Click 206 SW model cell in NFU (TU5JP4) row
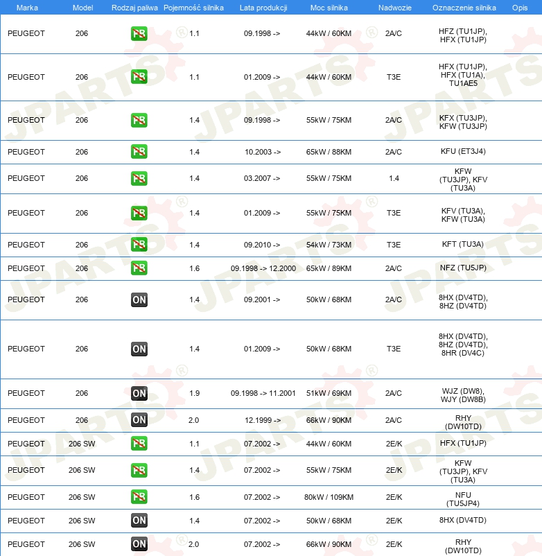The image size is (542, 556). click(82, 497)
